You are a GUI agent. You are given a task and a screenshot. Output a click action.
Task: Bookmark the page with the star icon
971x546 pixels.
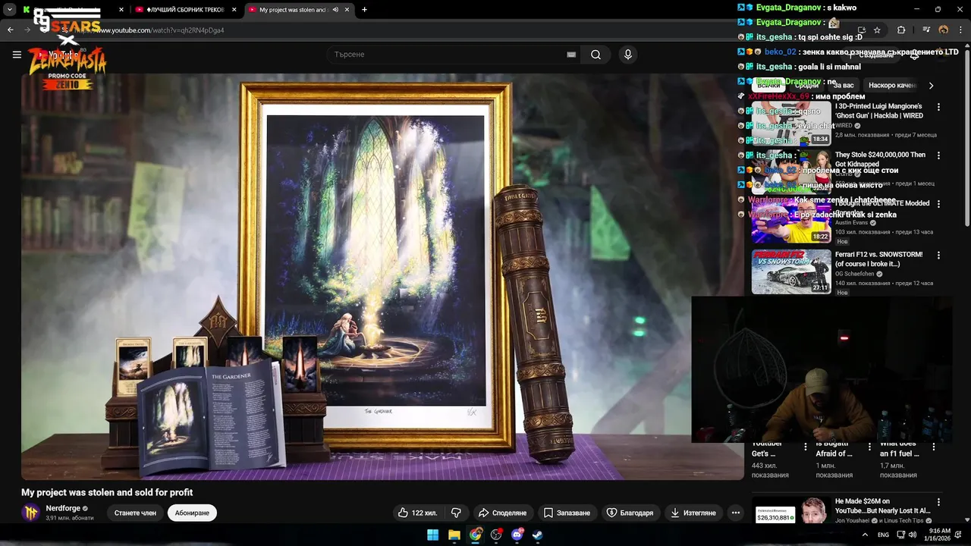click(877, 30)
